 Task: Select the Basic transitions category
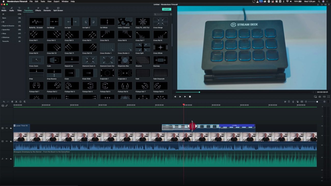tap(4, 18)
